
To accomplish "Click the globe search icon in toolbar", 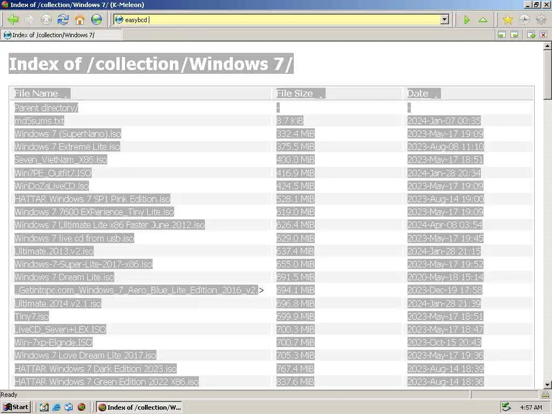I will 96,20.
